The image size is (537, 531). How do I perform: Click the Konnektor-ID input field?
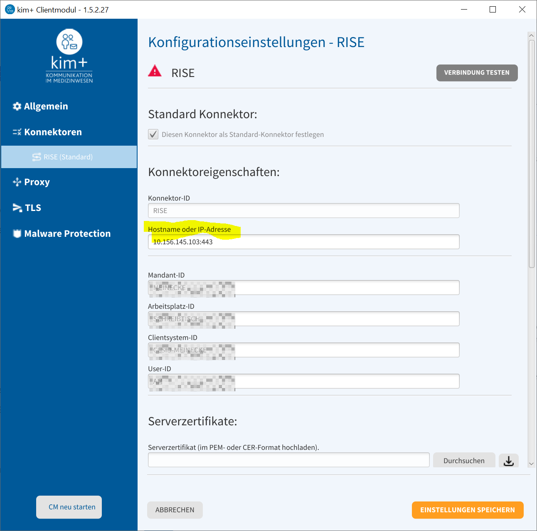(x=304, y=211)
